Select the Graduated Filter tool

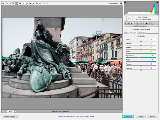tap(37, 3)
